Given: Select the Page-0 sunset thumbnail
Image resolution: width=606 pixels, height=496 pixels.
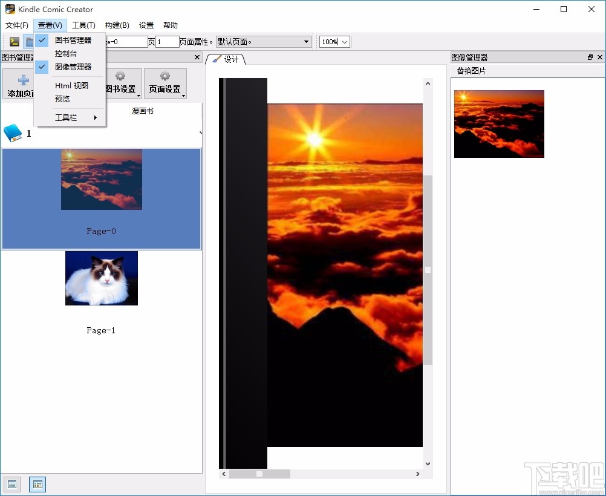Looking at the screenshot, I should pyautogui.click(x=101, y=180).
